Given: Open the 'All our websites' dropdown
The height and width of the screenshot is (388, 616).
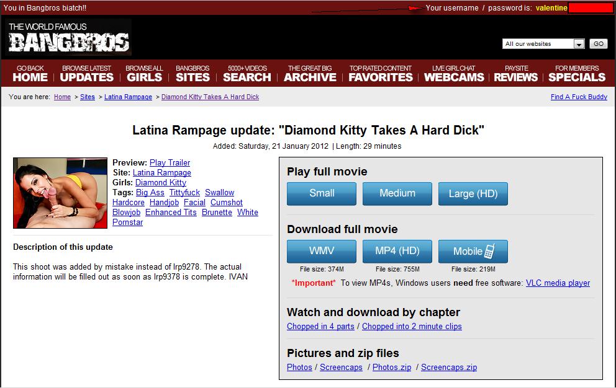Looking at the screenshot, I should click(x=543, y=44).
